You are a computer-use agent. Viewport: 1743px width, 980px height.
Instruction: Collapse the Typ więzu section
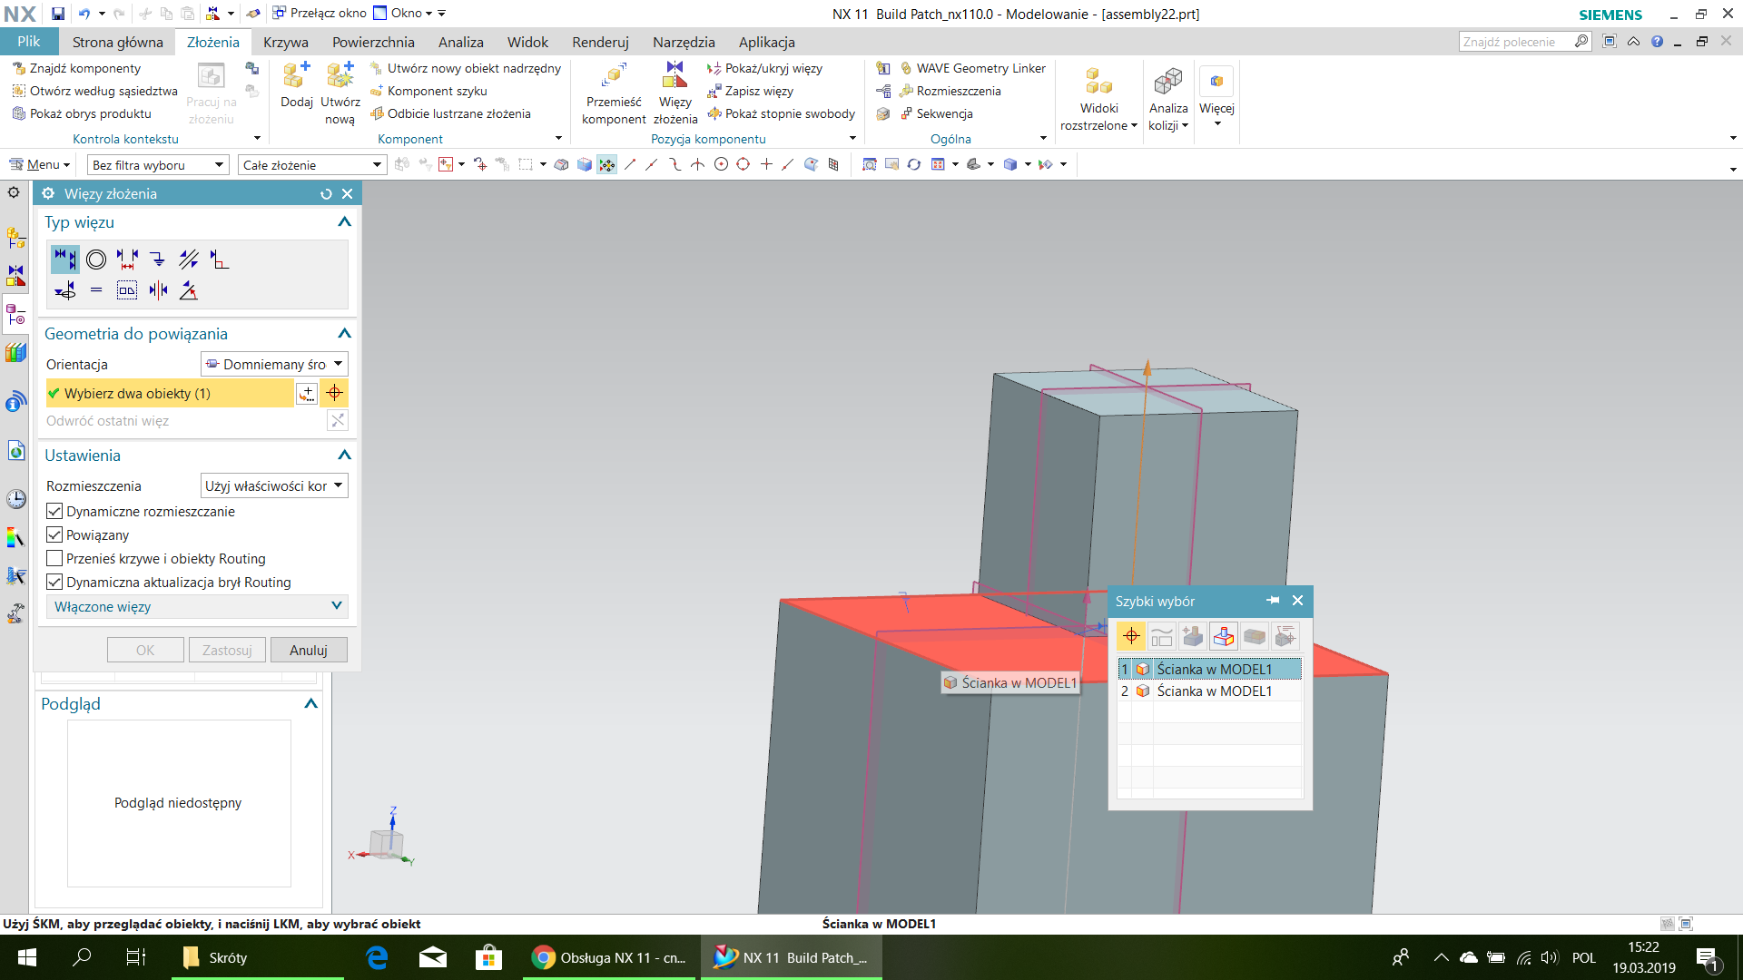tap(344, 222)
